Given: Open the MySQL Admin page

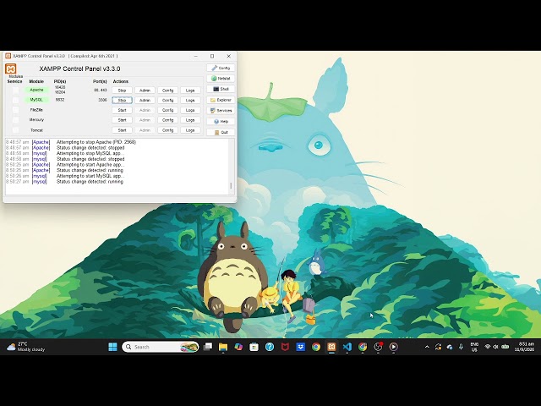Looking at the screenshot, I should click(145, 100).
